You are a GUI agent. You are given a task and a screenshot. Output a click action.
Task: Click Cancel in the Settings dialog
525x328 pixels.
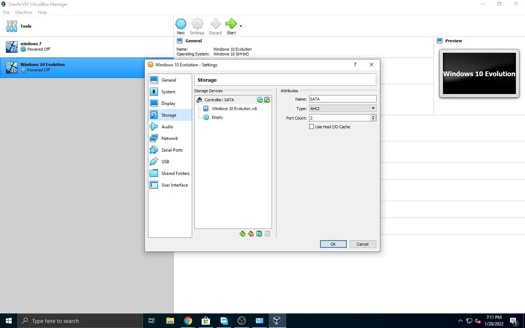[363, 244]
